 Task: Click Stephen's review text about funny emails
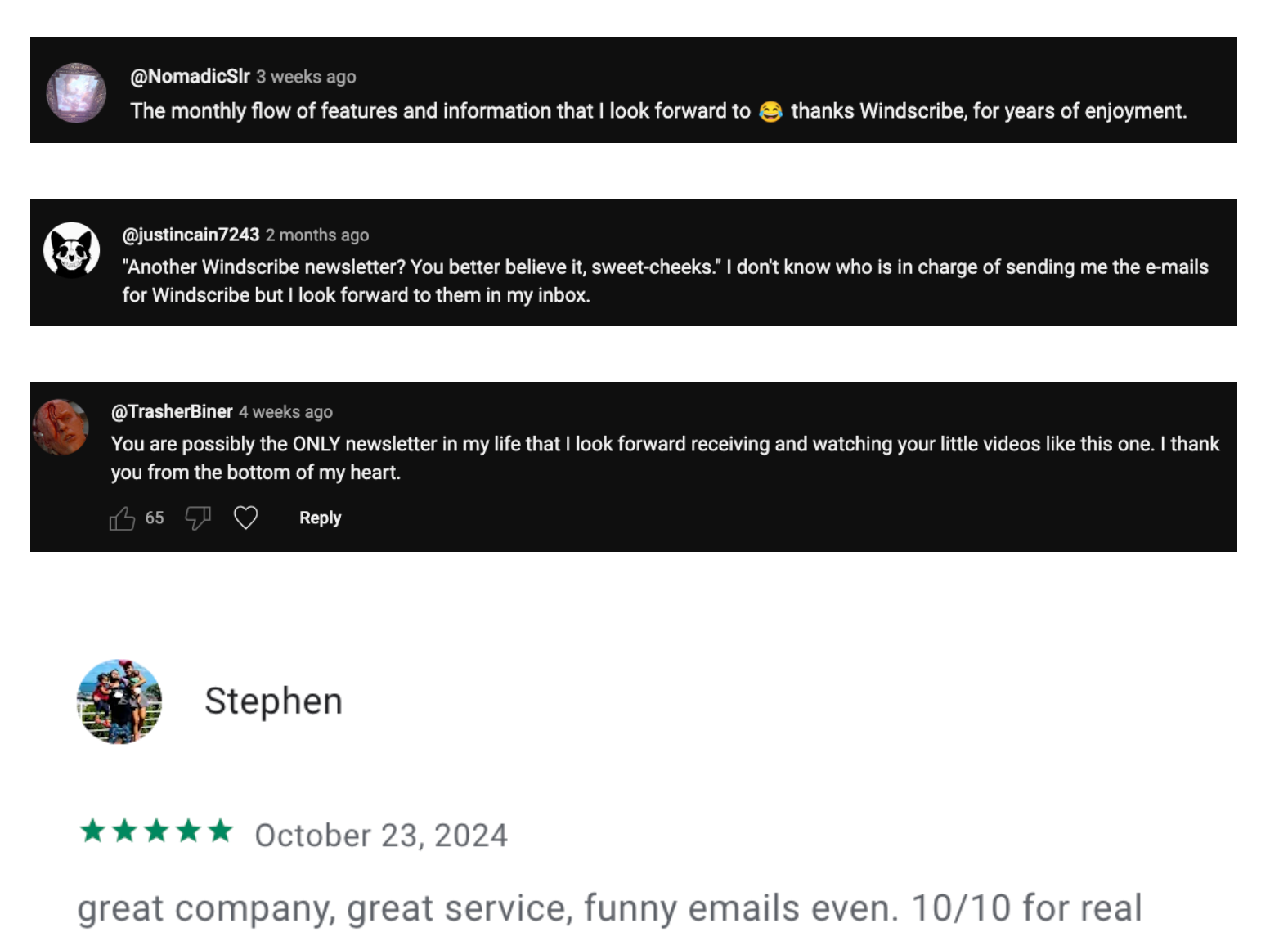point(609,909)
